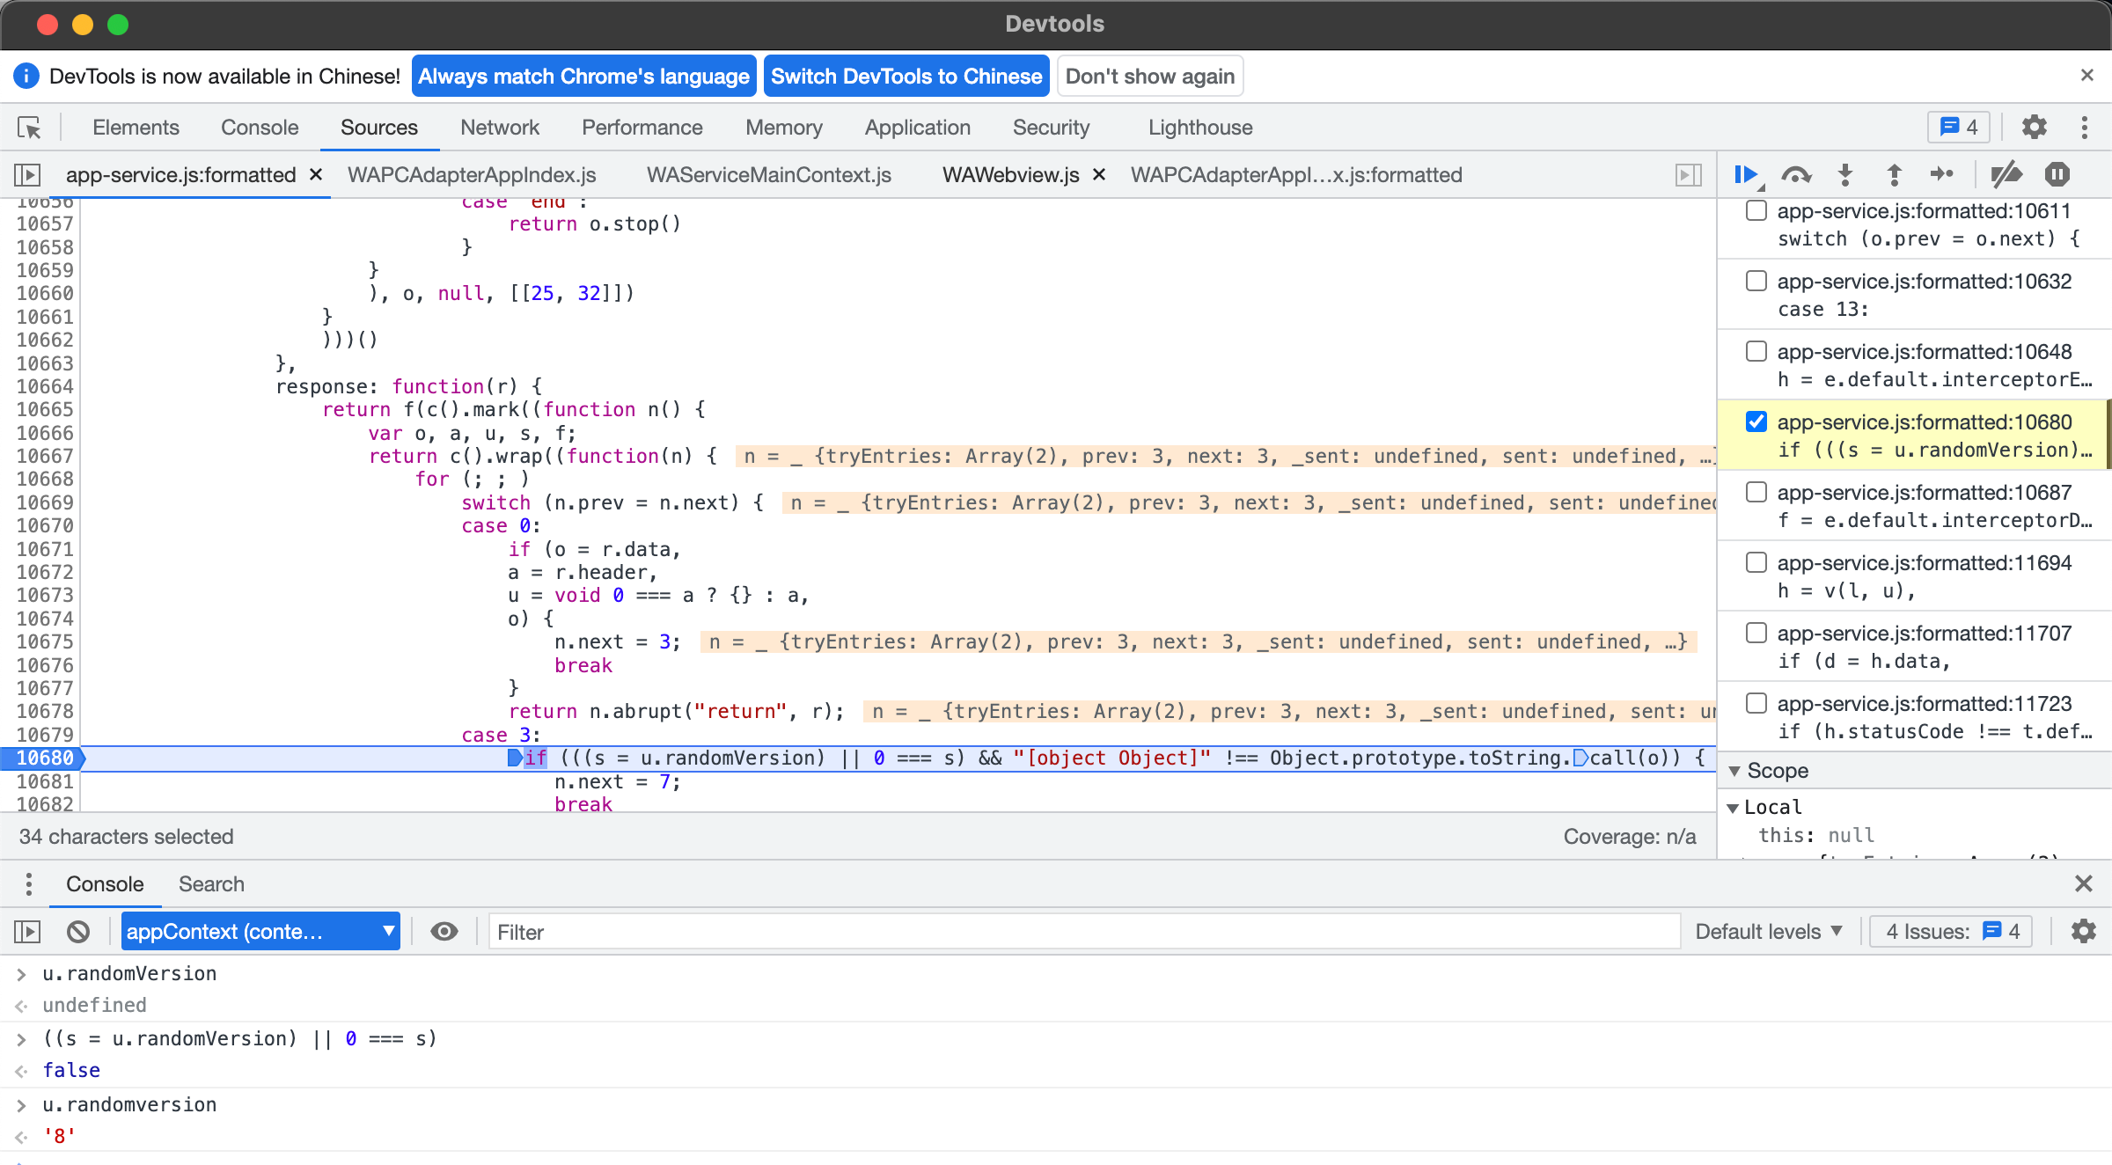Open the 4 issues message badge
The height and width of the screenshot is (1165, 2112).
tap(1958, 128)
